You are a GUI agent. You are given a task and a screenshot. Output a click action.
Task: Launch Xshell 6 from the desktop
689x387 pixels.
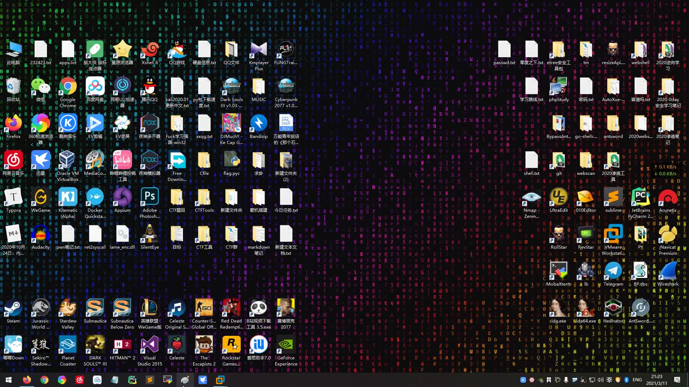pyautogui.click(x=150, y=50)
